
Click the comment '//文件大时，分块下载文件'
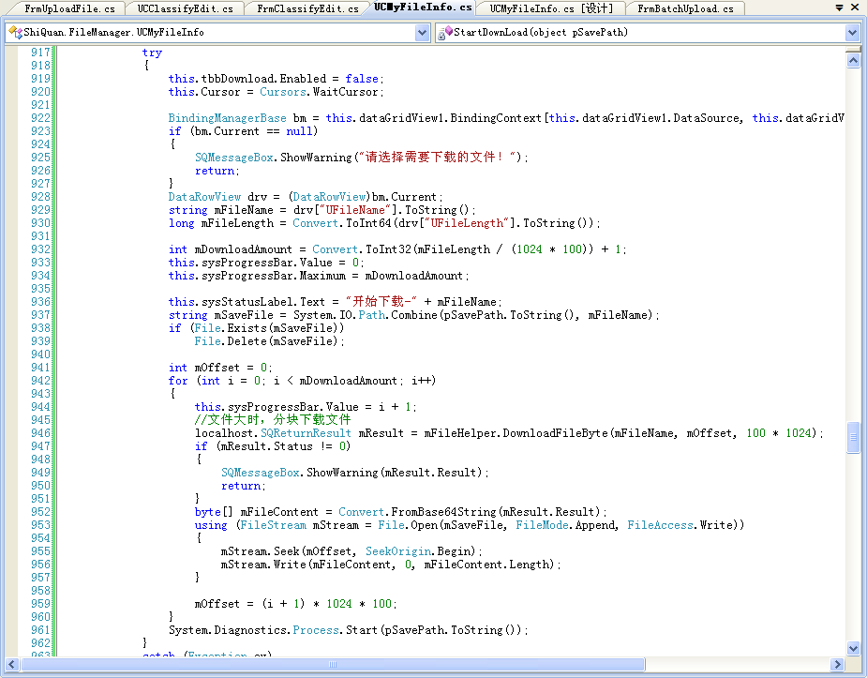coord(273,420)
